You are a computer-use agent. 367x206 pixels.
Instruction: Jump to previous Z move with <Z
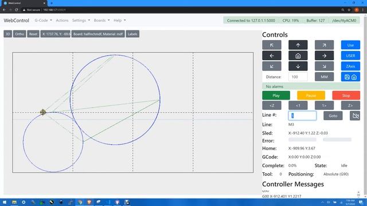coord(271,105)
